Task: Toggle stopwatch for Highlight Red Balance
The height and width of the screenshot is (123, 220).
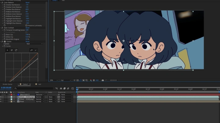Action: point(5,19)
